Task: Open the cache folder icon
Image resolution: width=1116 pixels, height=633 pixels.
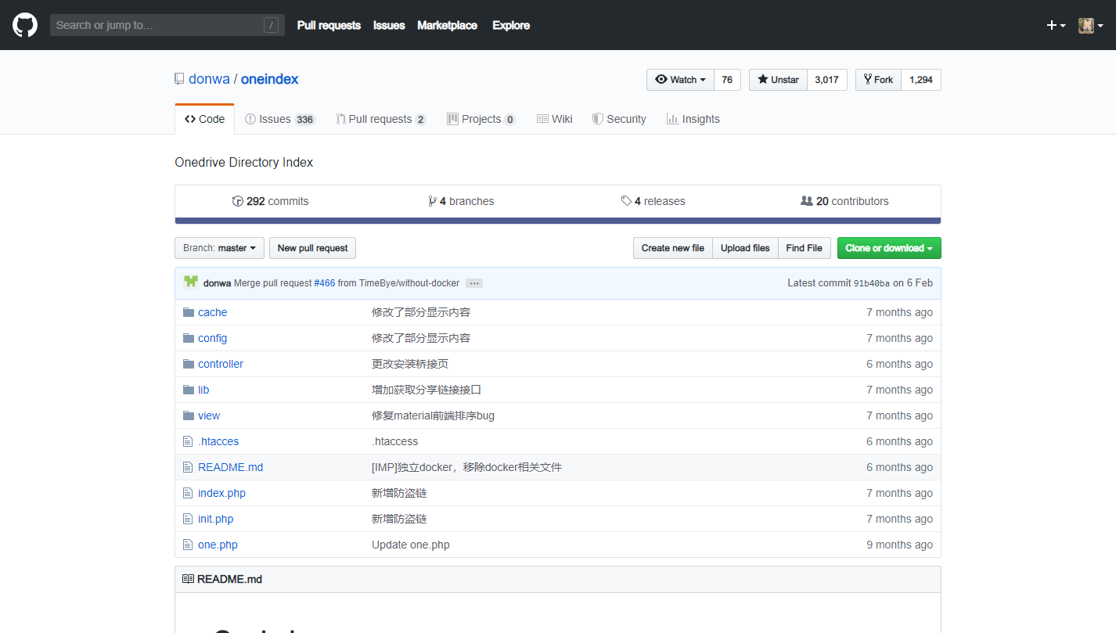Action: (187, 311)
